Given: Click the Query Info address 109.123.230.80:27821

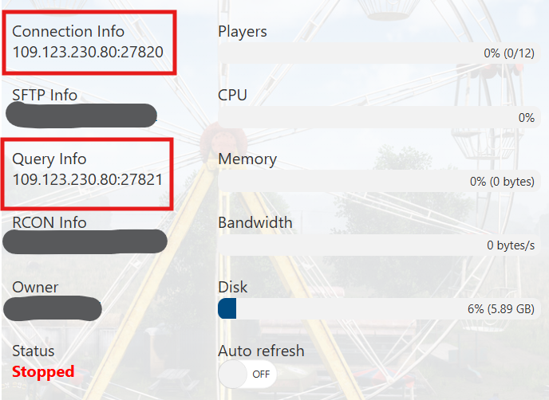Looking at the screenshot, I should click(88, 179).
